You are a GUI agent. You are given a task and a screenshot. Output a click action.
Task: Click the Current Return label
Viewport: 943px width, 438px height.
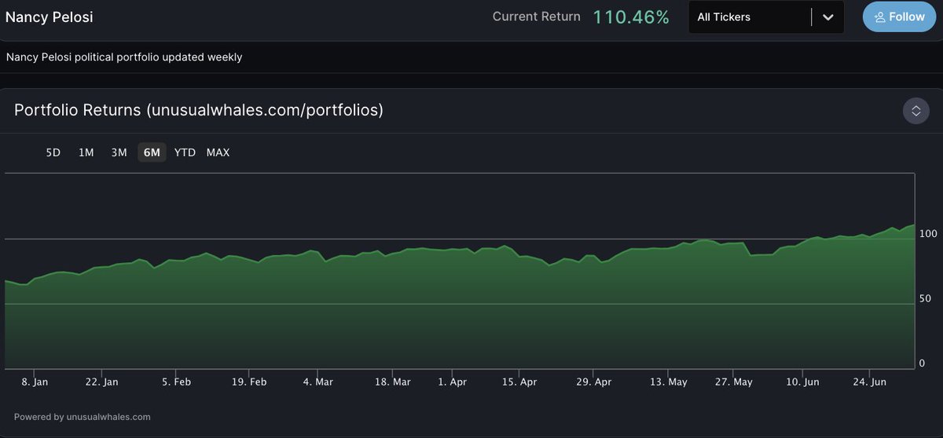click(x=537, y=16)
